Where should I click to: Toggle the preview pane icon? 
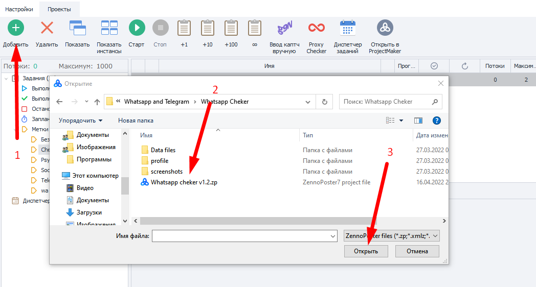[x=418, y=121]
